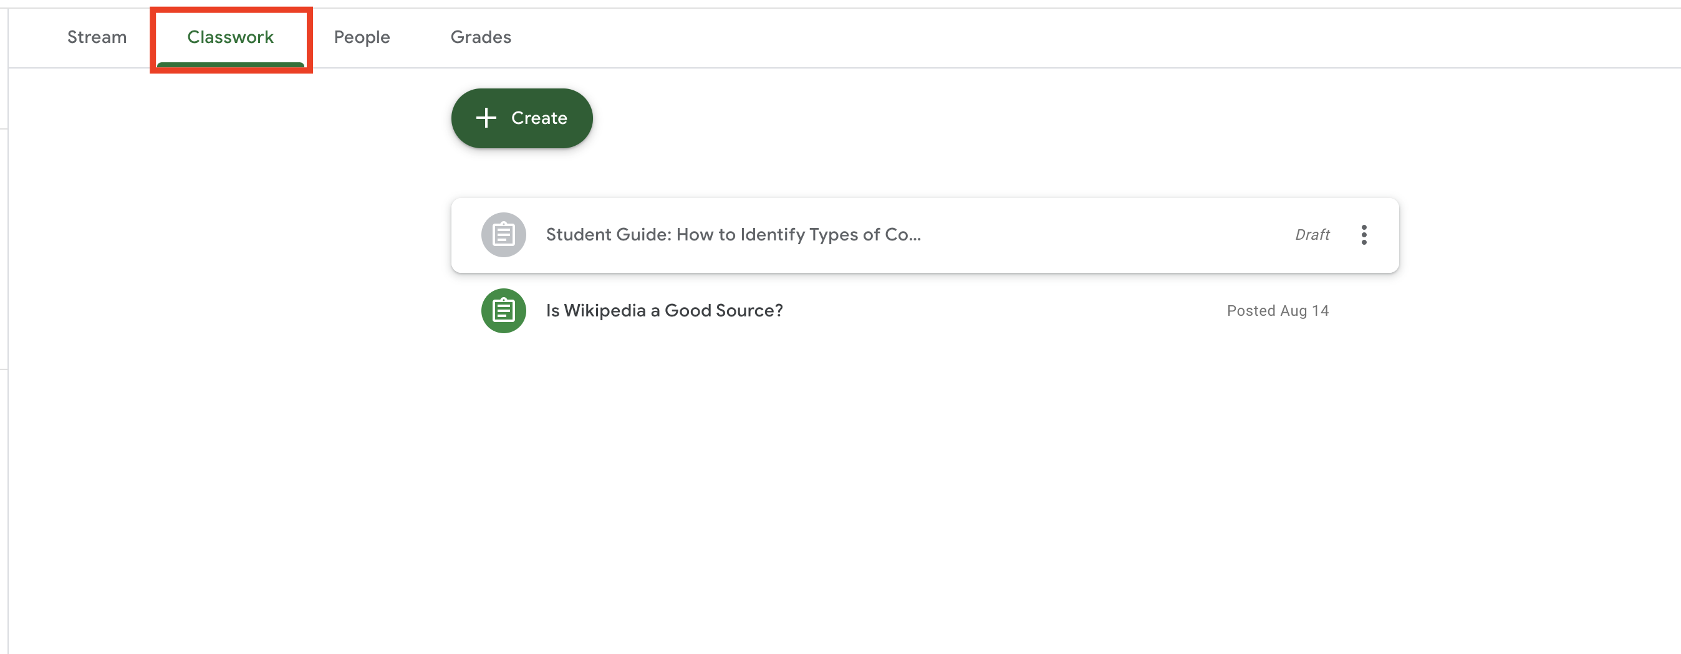Go to the Grades tab
The image size is (1681, 654).
coord(480,37)
